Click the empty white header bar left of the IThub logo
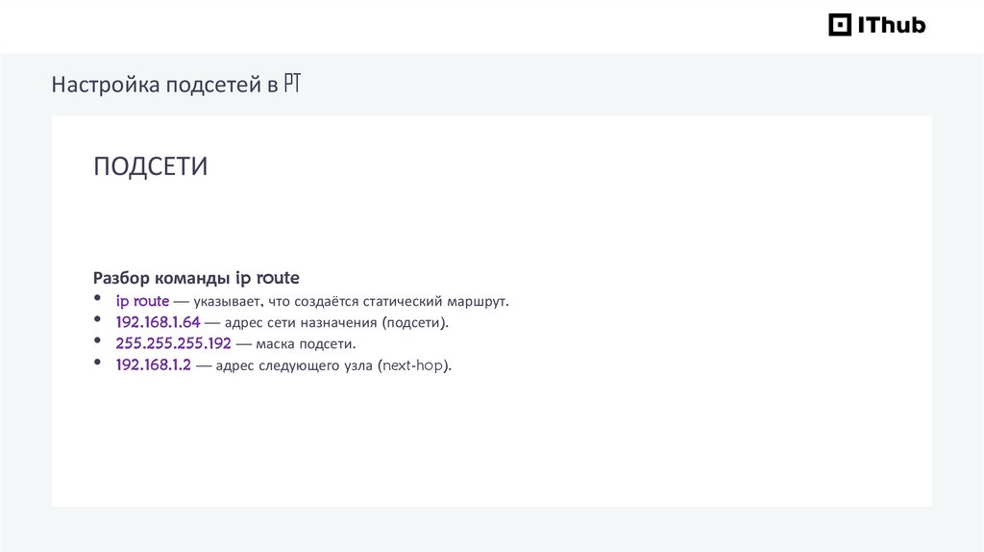 click(x=384, y=26)
